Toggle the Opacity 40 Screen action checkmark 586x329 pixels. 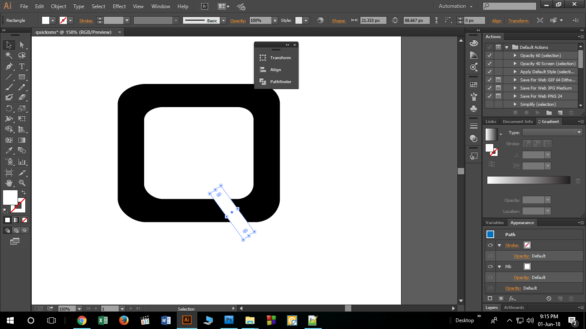(x=489, y=63)
